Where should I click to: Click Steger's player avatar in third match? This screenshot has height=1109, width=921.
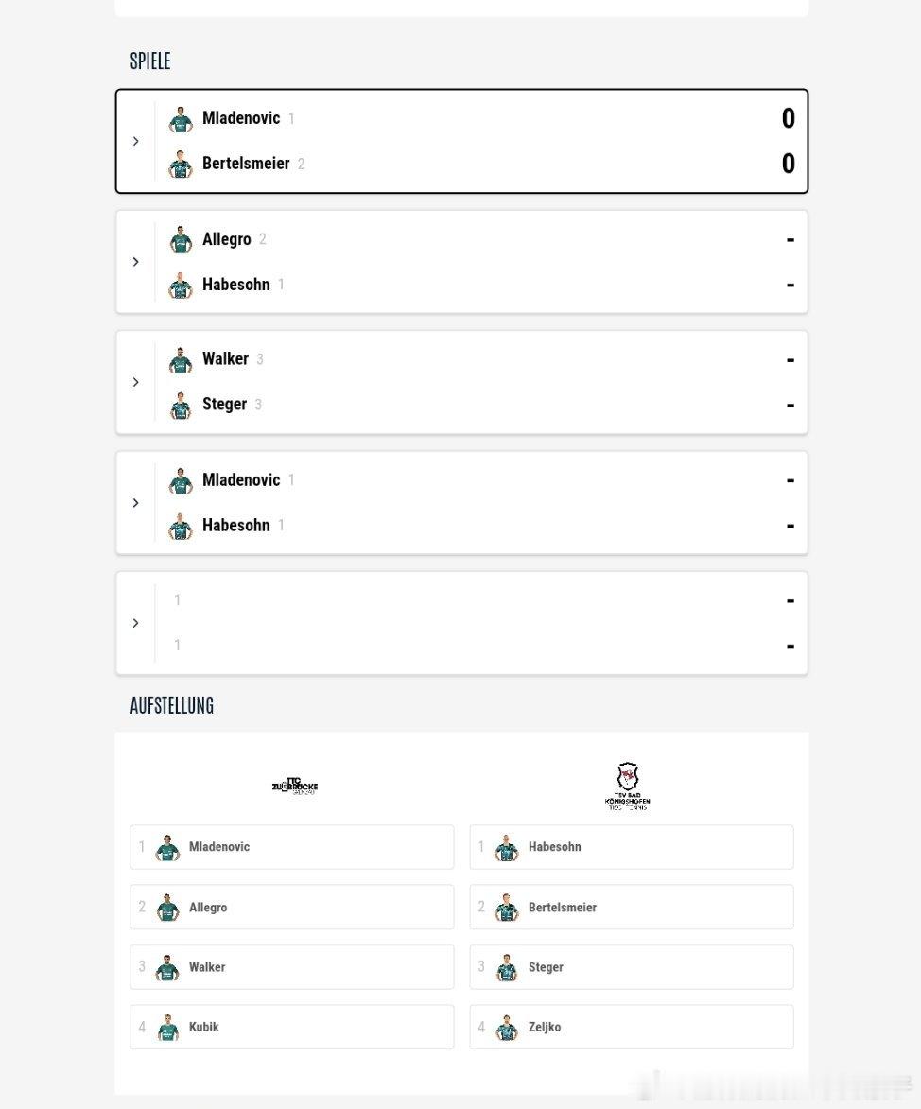point(181,406)
